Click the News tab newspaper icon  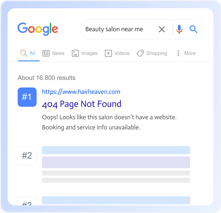(46, 53)
